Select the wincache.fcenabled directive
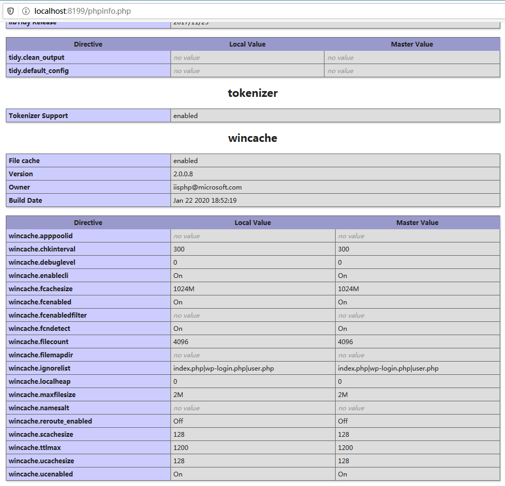Screen dimensions: 505x486 pyautogui.click(x=88, y=302)
